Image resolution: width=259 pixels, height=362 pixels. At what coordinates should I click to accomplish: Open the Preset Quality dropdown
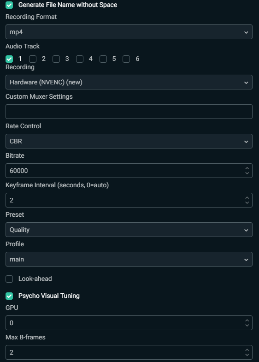coord(129,230)
